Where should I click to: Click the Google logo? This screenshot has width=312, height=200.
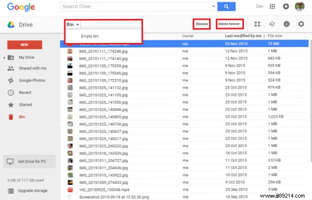click(x=21, y=7)
